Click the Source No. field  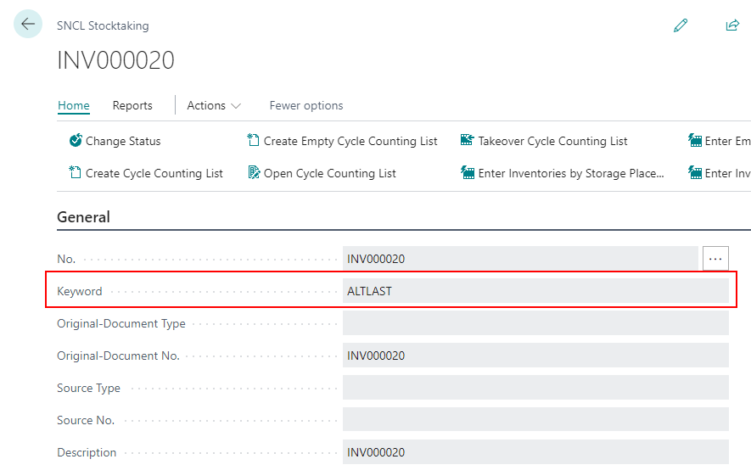pos(535,419)
